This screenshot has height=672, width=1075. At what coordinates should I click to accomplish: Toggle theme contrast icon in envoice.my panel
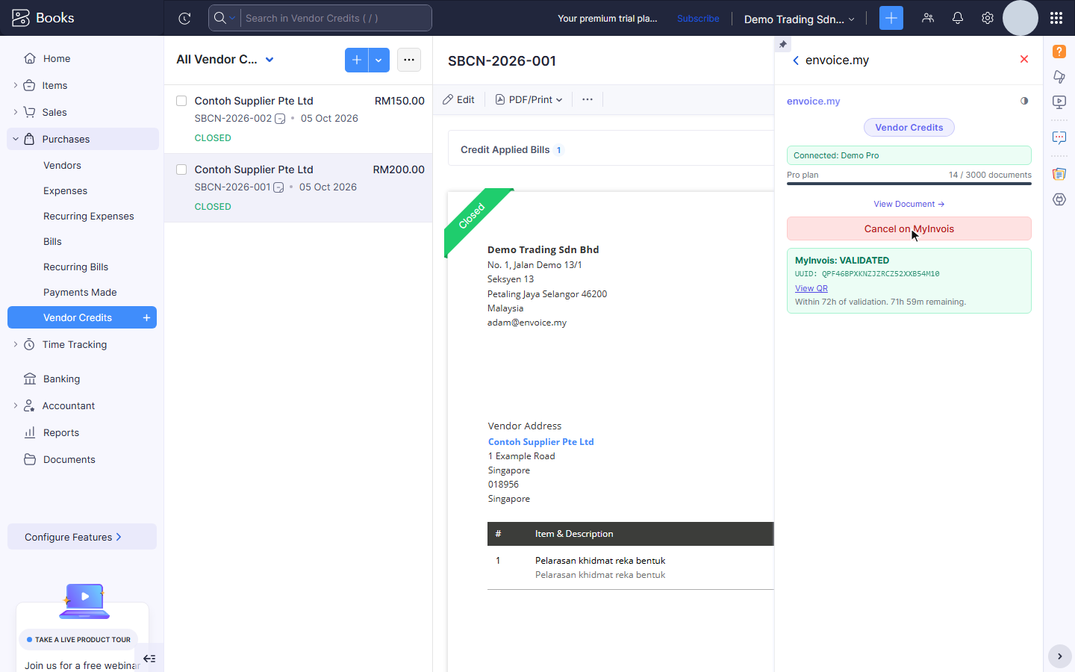(x=1024, y=101)
